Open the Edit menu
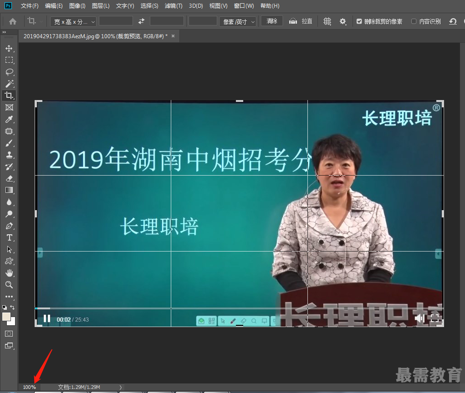Viewport: 465px width, 393px height. [54, 6]
